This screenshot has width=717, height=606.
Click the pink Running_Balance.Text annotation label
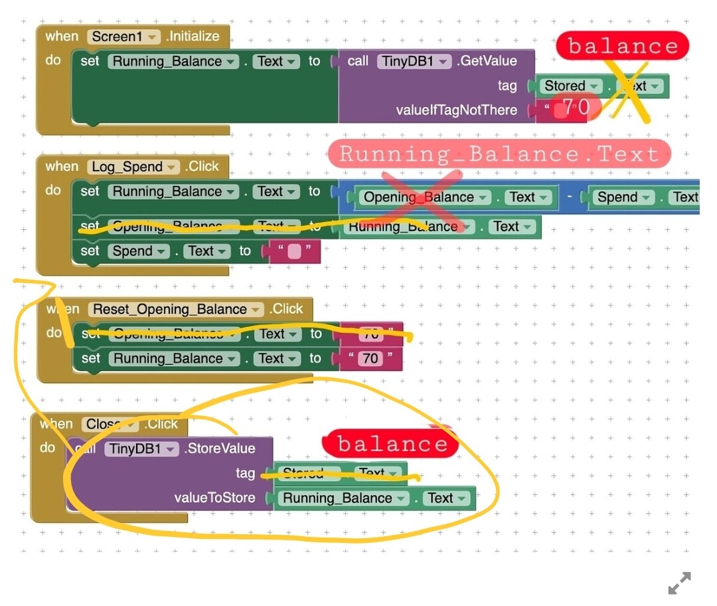point(499,154)
